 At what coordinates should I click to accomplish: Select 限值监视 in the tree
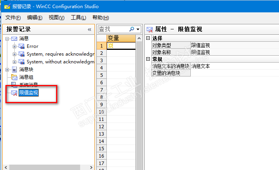tap(29, 93)
